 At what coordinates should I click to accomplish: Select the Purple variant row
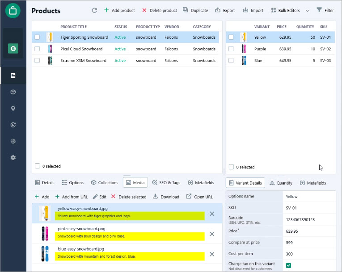(280, 49)
